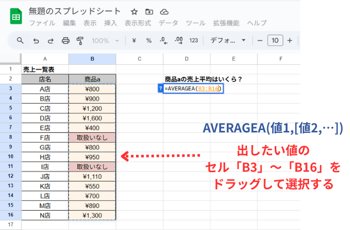
Task: Click the Google Sheets home logo
Action: tap(16, 16)
